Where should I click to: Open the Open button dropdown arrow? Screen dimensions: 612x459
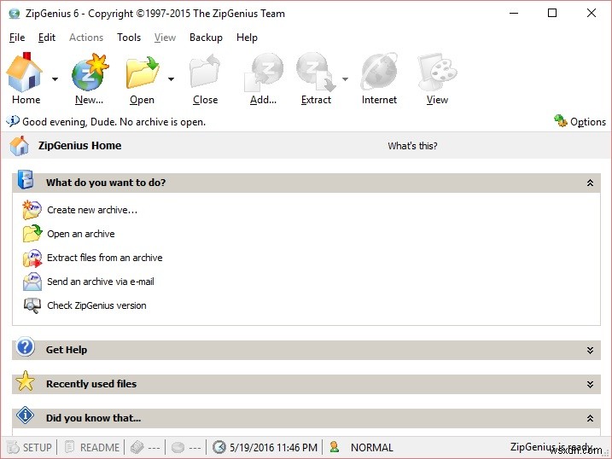(171, 79)
